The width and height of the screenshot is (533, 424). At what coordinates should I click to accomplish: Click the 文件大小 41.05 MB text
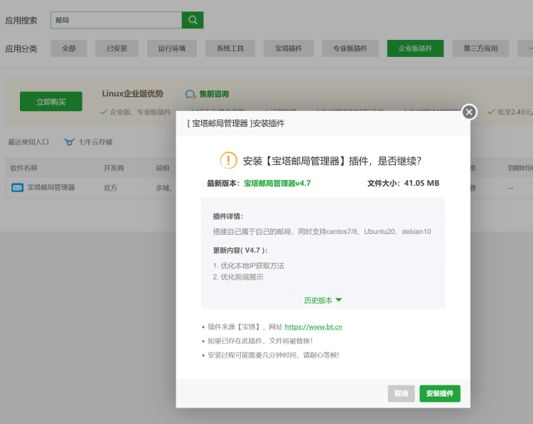pyautogui.click(x=403, y=184)
